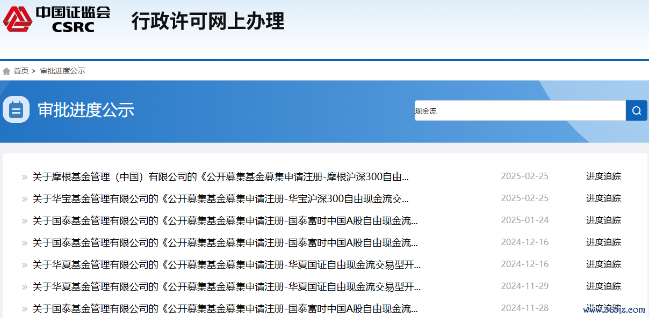Open the 国泰富时中国A股 entry dated 2025-01-24
The image size is (649, 318).
click(x=225, y=220)
